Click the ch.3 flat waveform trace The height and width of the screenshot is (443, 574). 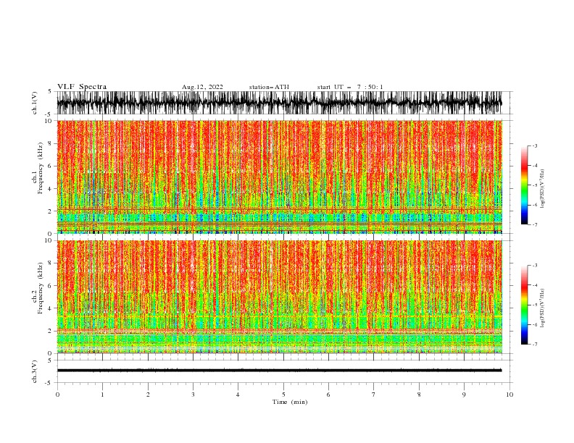click(x=279, y=371)
